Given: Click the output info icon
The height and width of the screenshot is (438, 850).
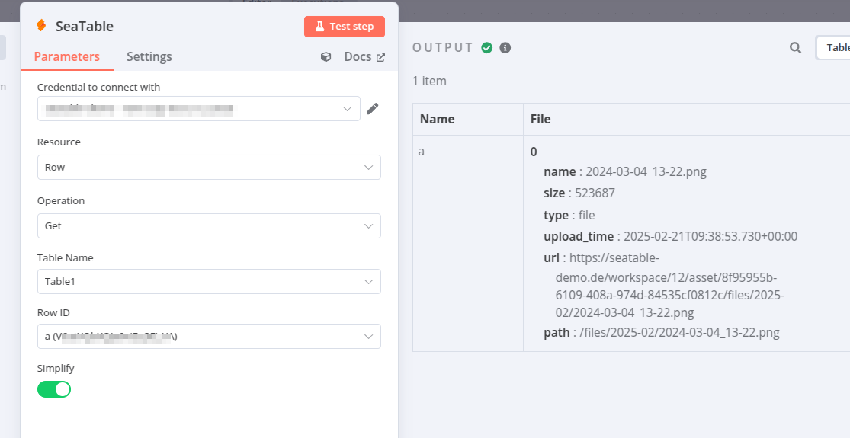Looking at the screenshot, I should (x=505, y=48).
